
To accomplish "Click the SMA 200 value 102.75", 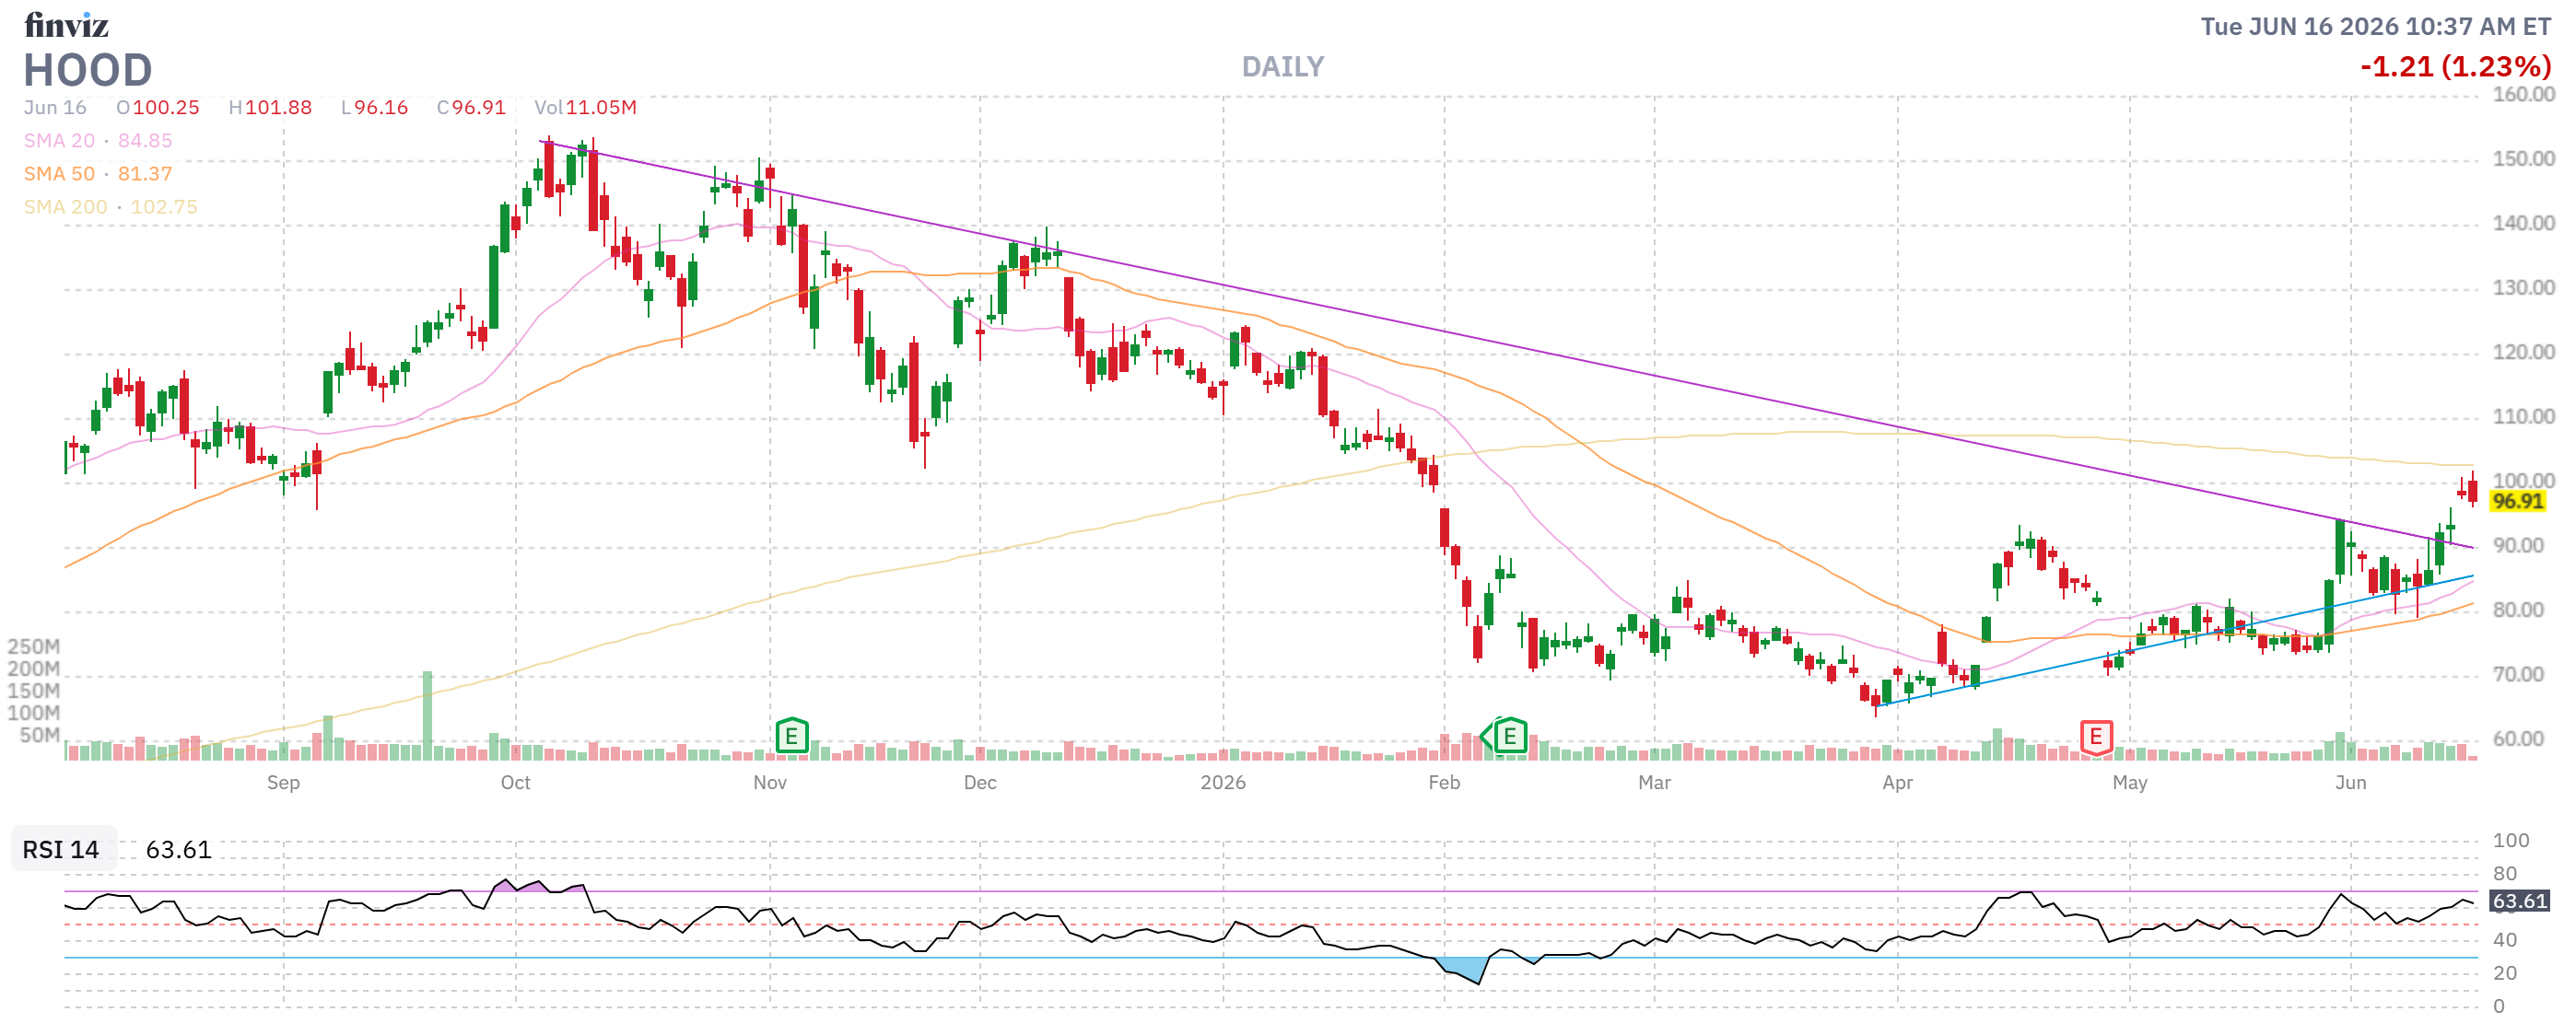I will point(164,207).
